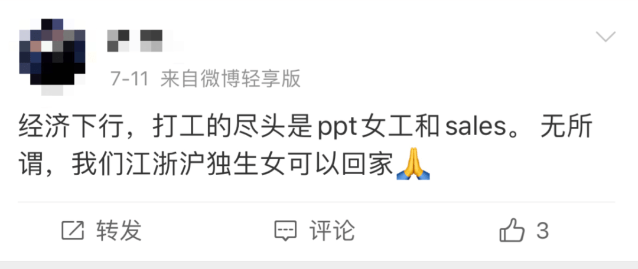
Task: Tap 我们 at start of second line
Action: point(98,165)
